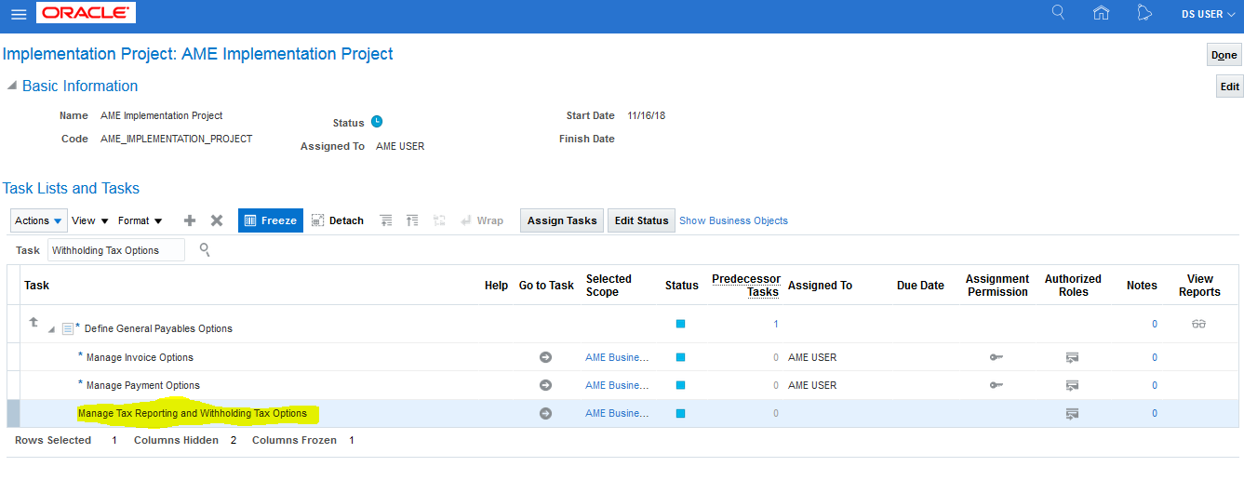The width and height of the screenshot is (1244, 480).
Task: Open notes count for Manage Payment Options
Action: [x=1155, y=385]
